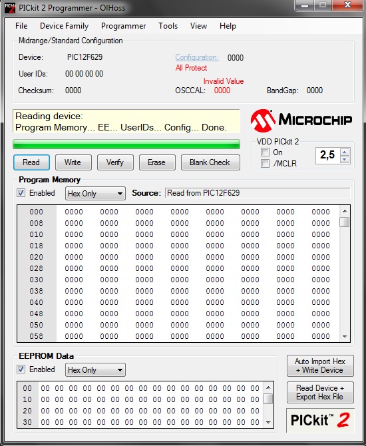Click the PICkit 2 title bar icon
Image resolution: width=366 pixels, height=446 pixels.
point(10,8)
